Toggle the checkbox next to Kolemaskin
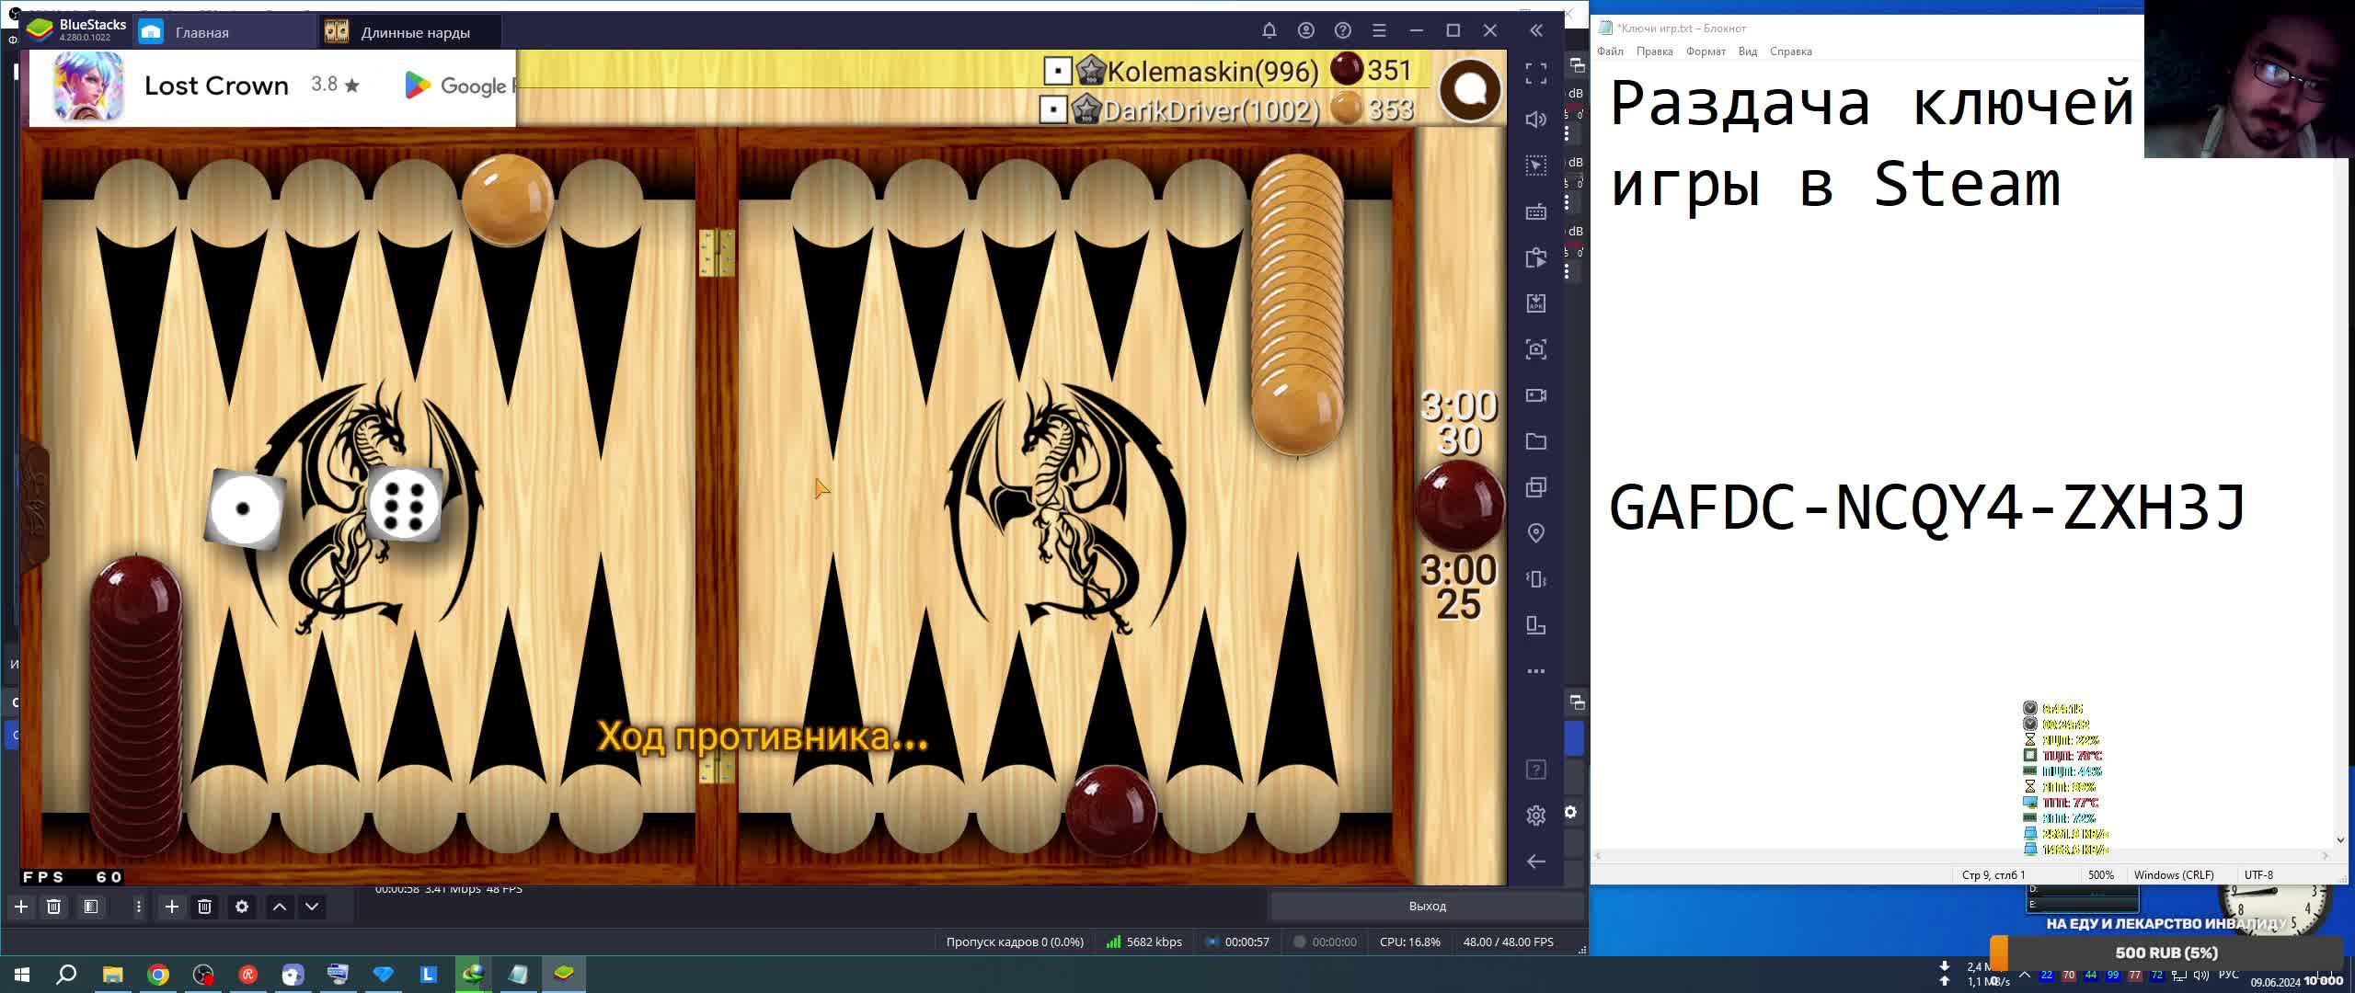The width and height of the screenshot is (2355, 993). (1057, 71)
